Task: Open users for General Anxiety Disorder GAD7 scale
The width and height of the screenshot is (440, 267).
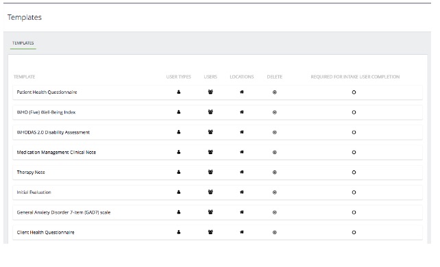Action: click(x=210, y=212)
